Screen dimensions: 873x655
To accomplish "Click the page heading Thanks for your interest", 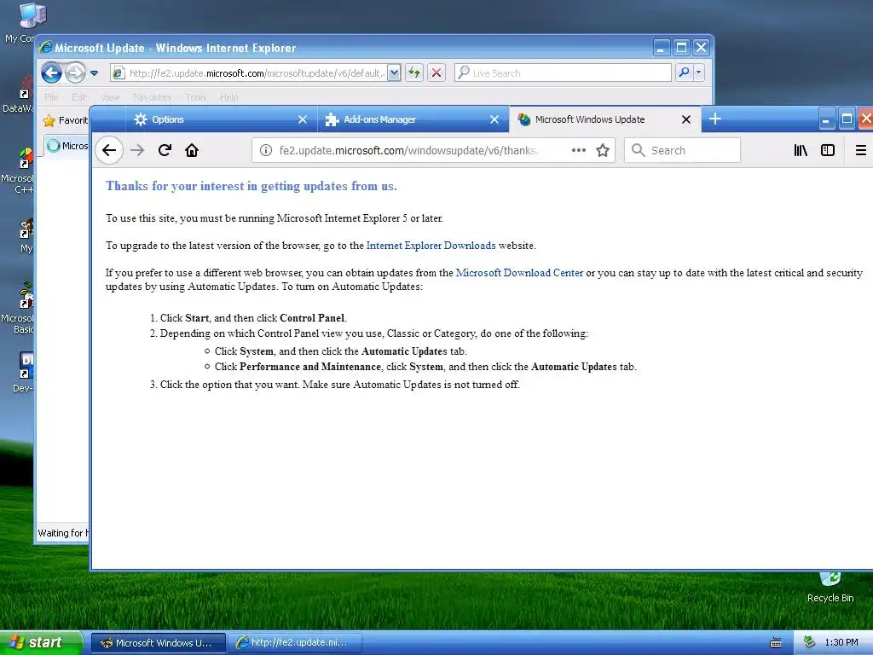I will click(x=251, y=186).
